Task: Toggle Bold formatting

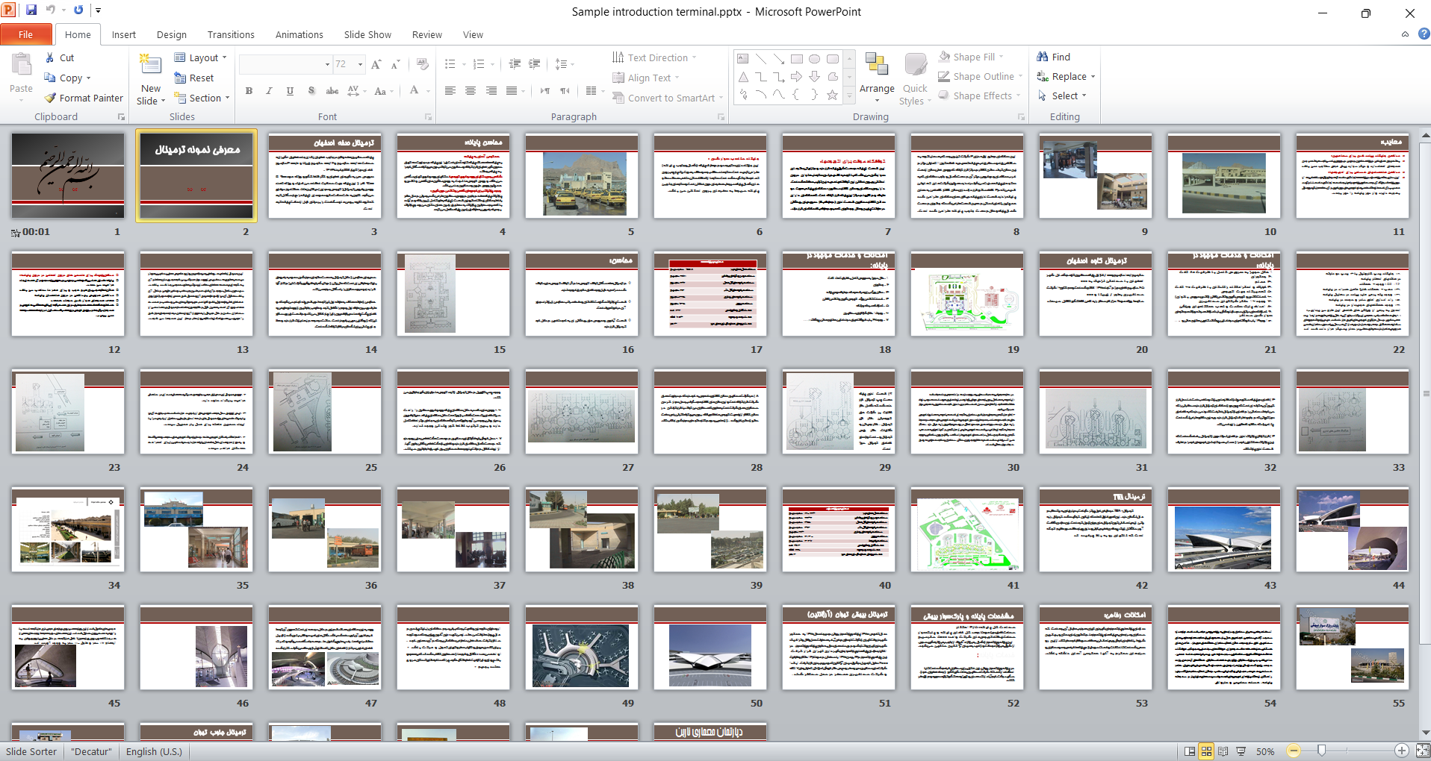Action: [249, 91]
